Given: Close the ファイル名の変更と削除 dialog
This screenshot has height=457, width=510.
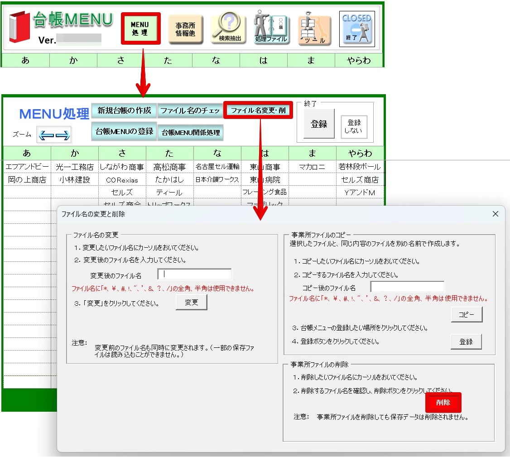Looking at the screenshot, I should tap(495, 214).
